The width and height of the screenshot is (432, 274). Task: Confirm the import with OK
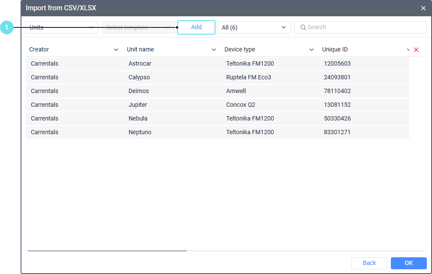tap(408, 263)
